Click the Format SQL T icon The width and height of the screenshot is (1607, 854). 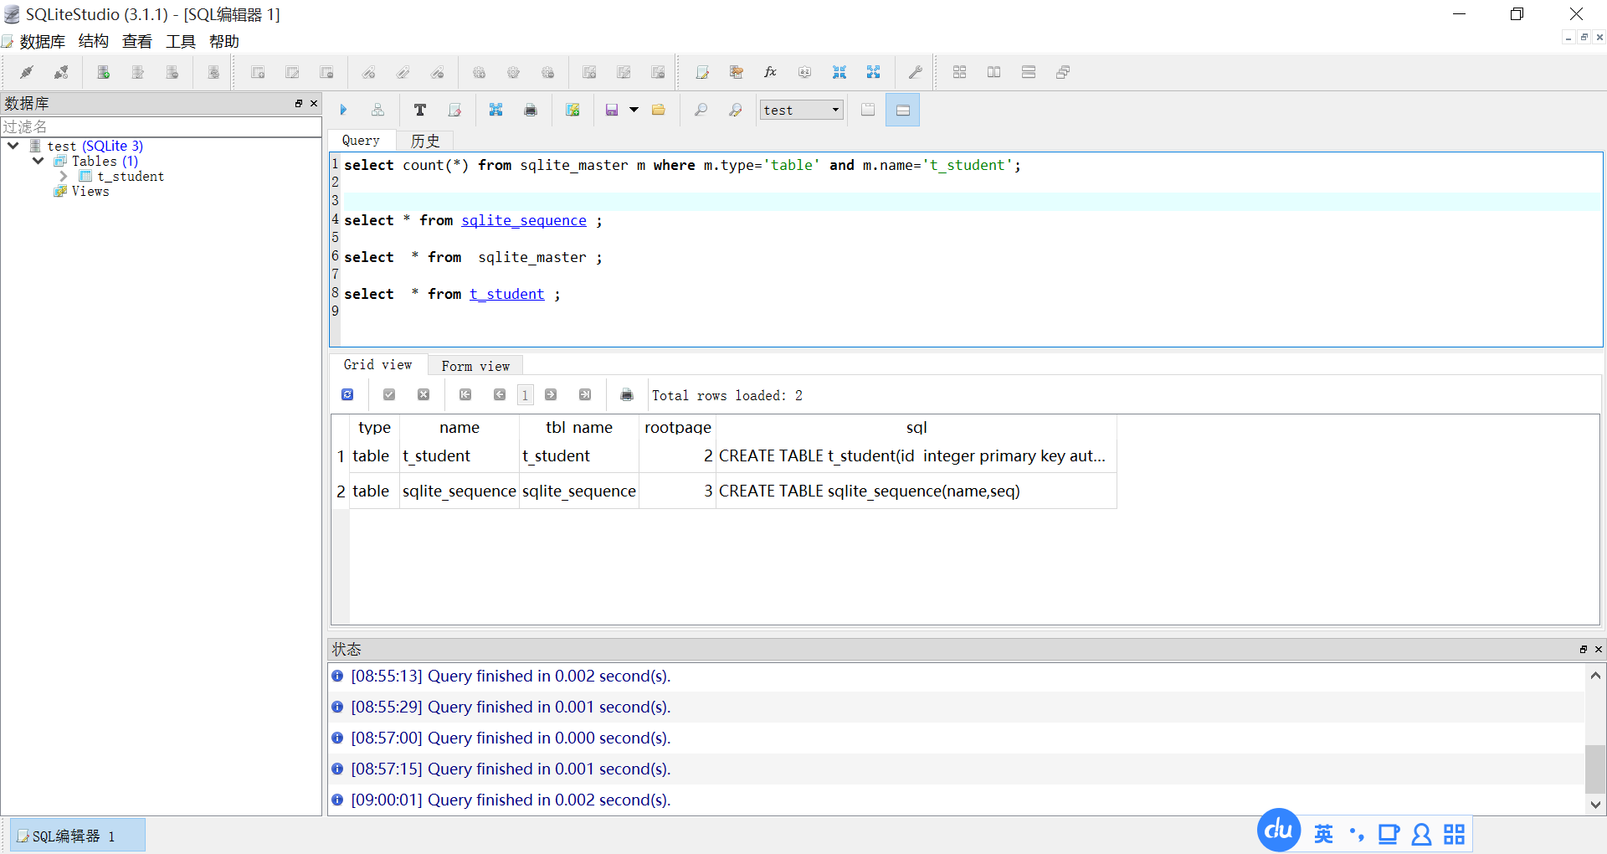tap(420, 110)
